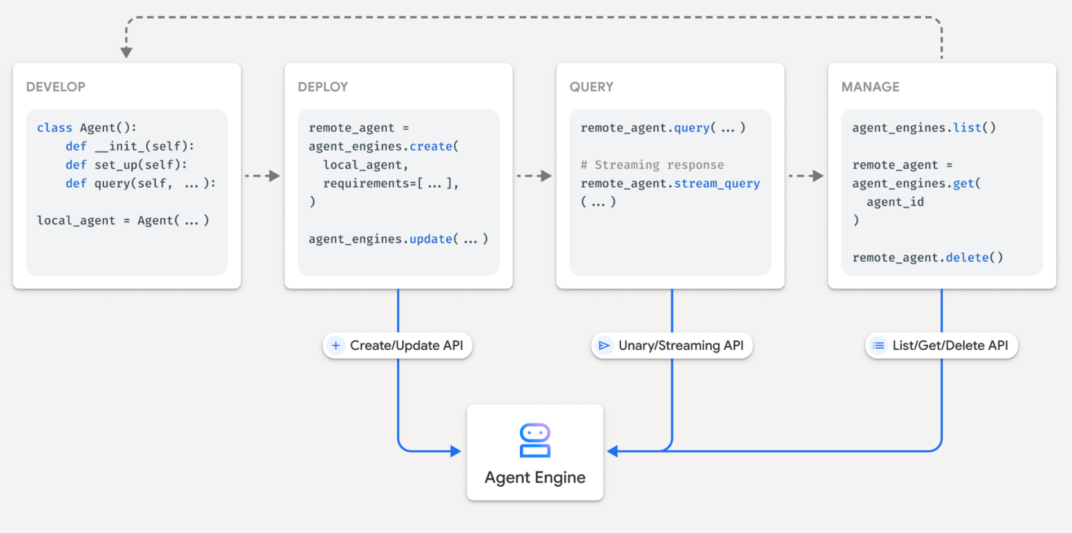Click 'agent_engines.update( ... )' line

coord(398,239)
